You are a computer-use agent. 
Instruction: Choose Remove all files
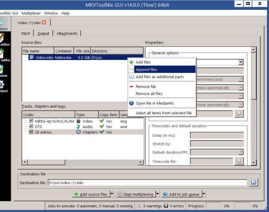click(x=162, y=93)
